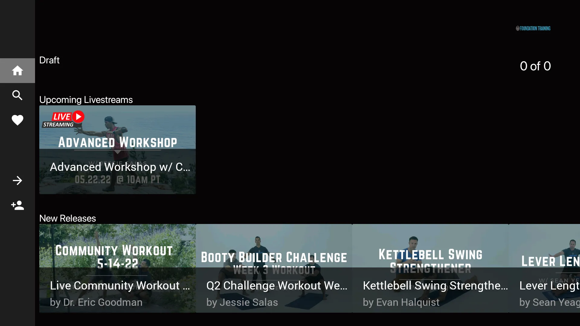Select the Search icon in sidebar
The image size is (580, 326).
tap(18, 95)
